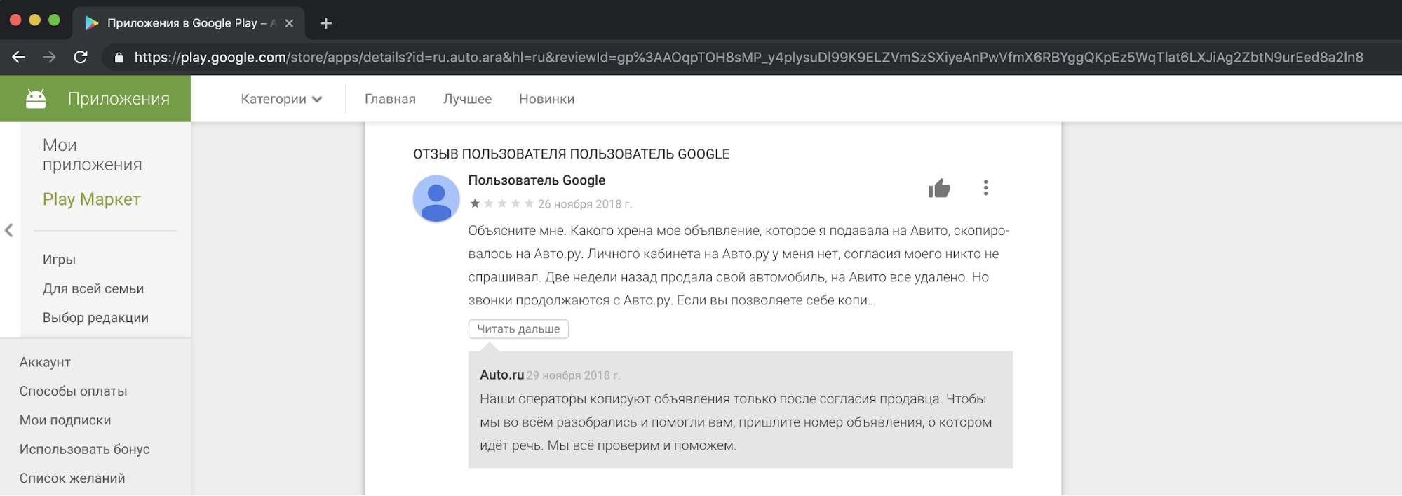The height and width of the screenshot is (496, 1402).
Task: Open a new browser tab
Action: tap(325, 23)
